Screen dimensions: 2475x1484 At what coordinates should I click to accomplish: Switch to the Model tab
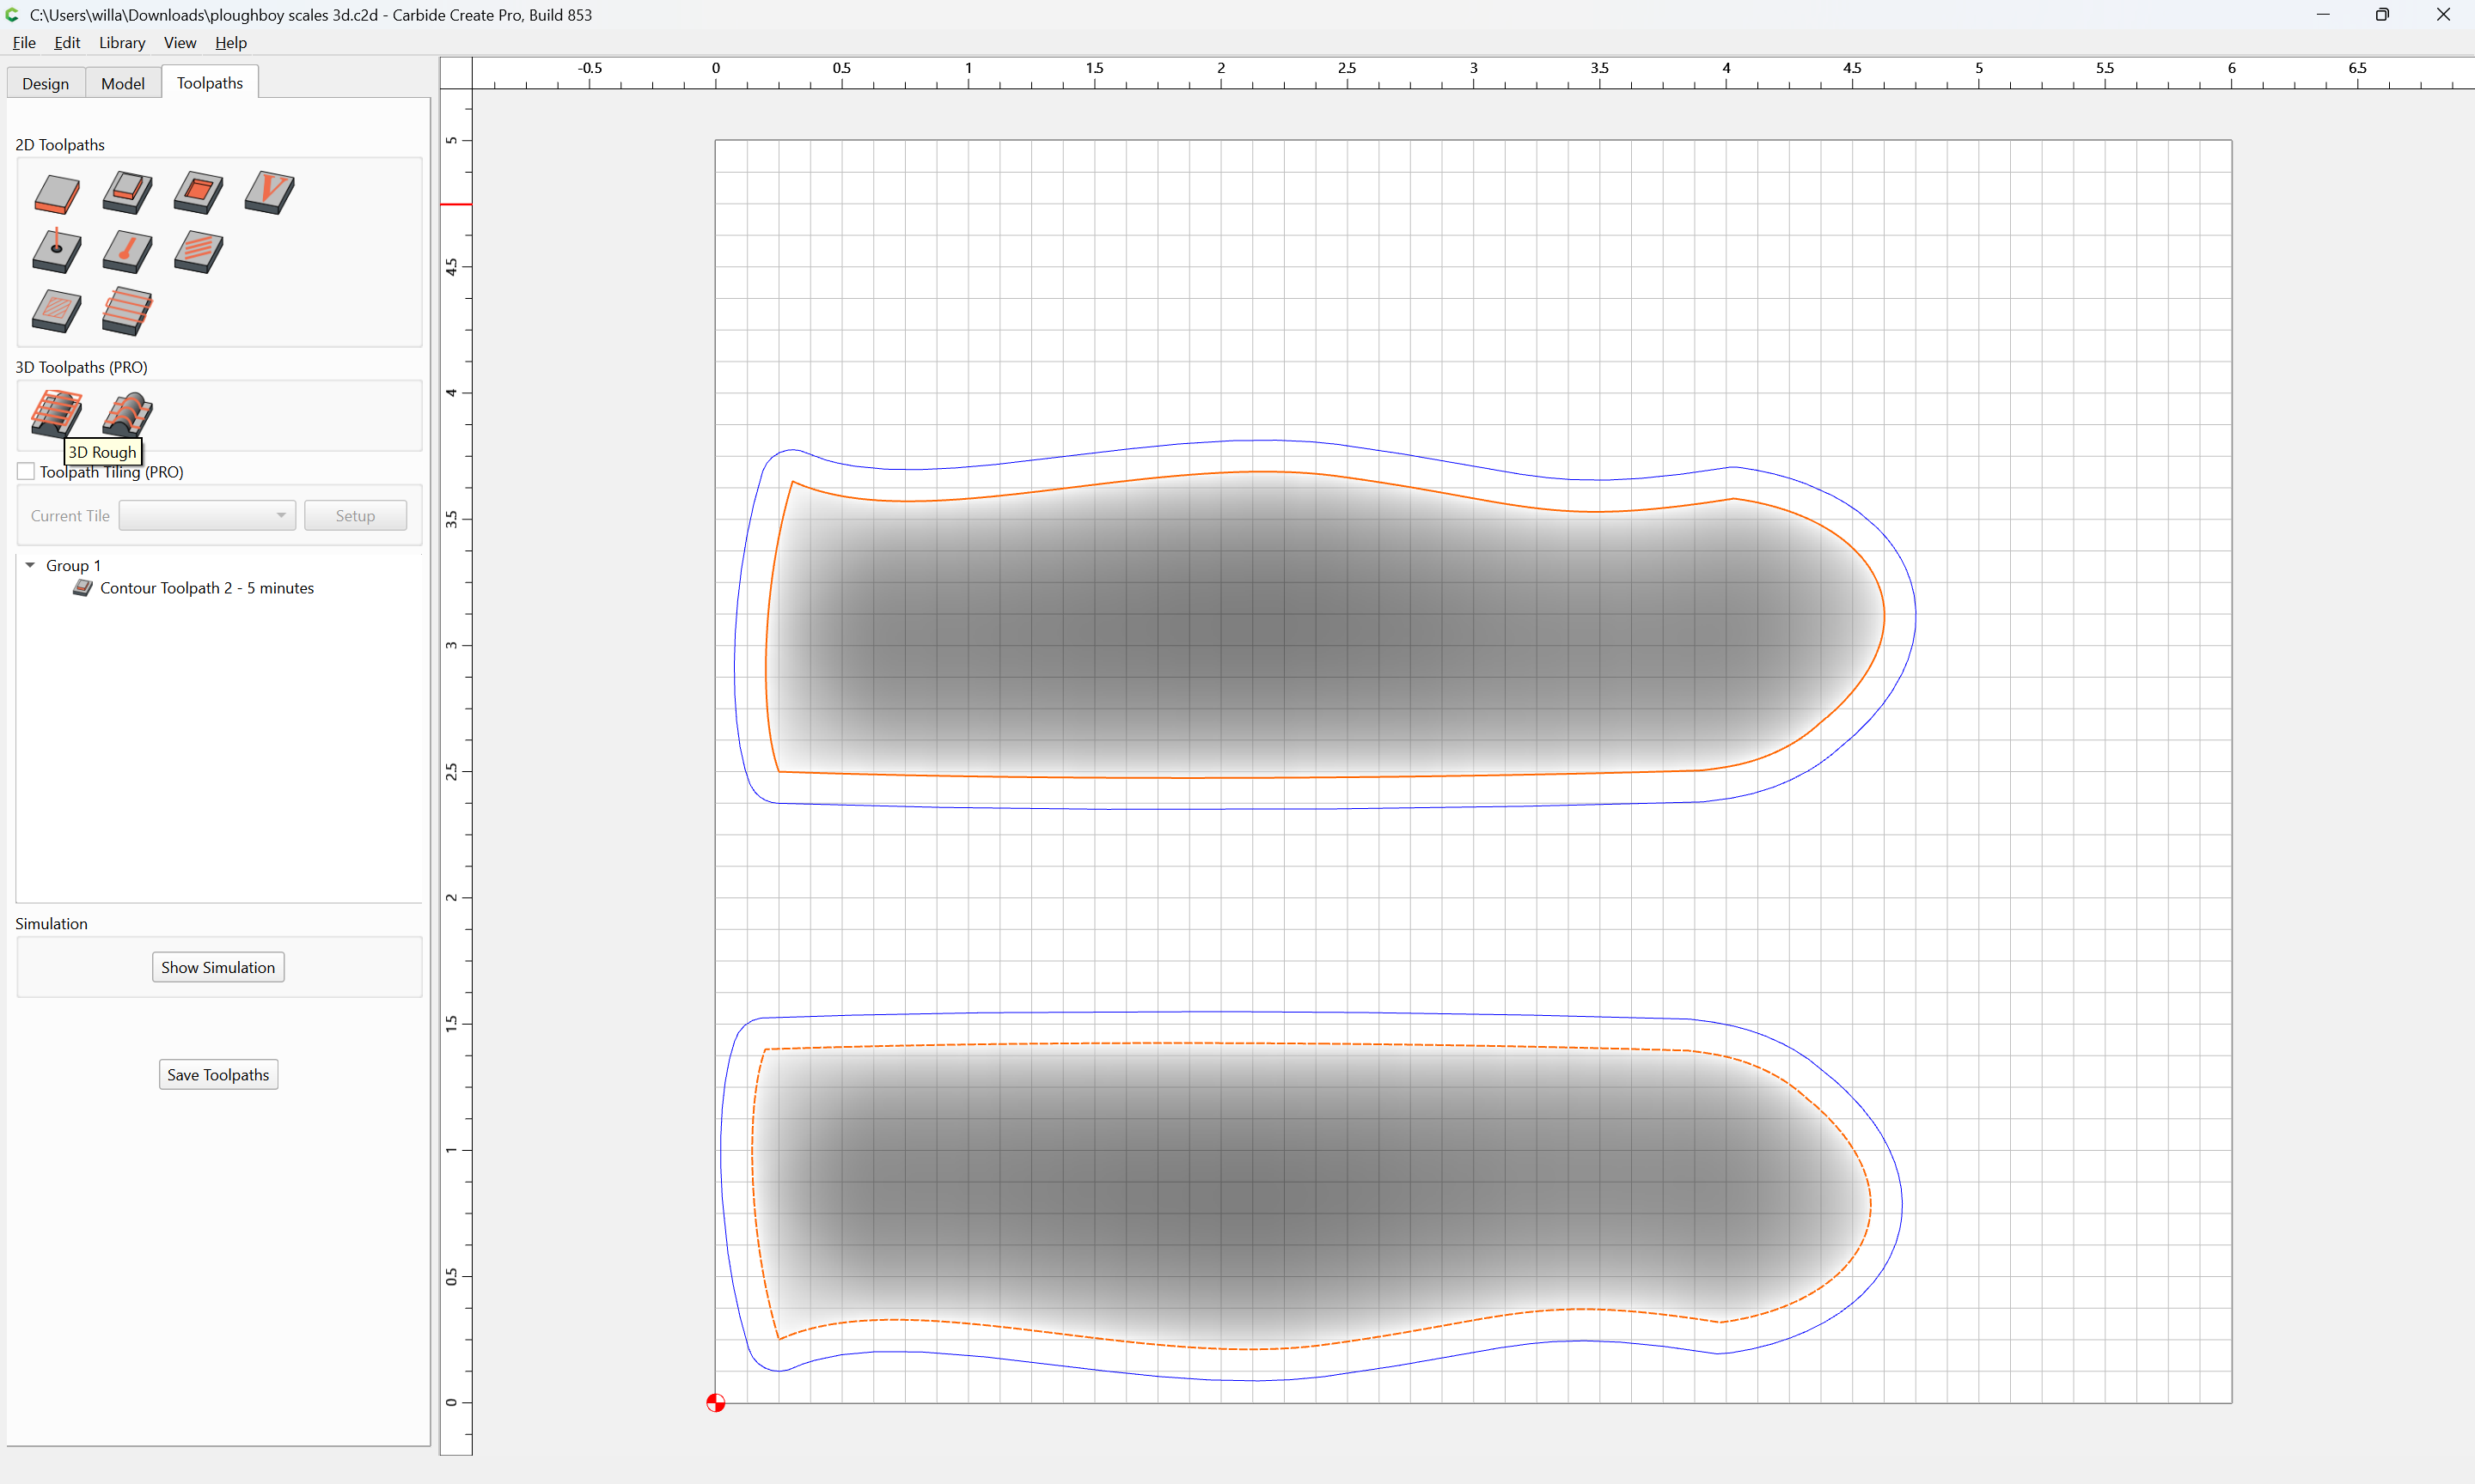[x=123, y=83]
